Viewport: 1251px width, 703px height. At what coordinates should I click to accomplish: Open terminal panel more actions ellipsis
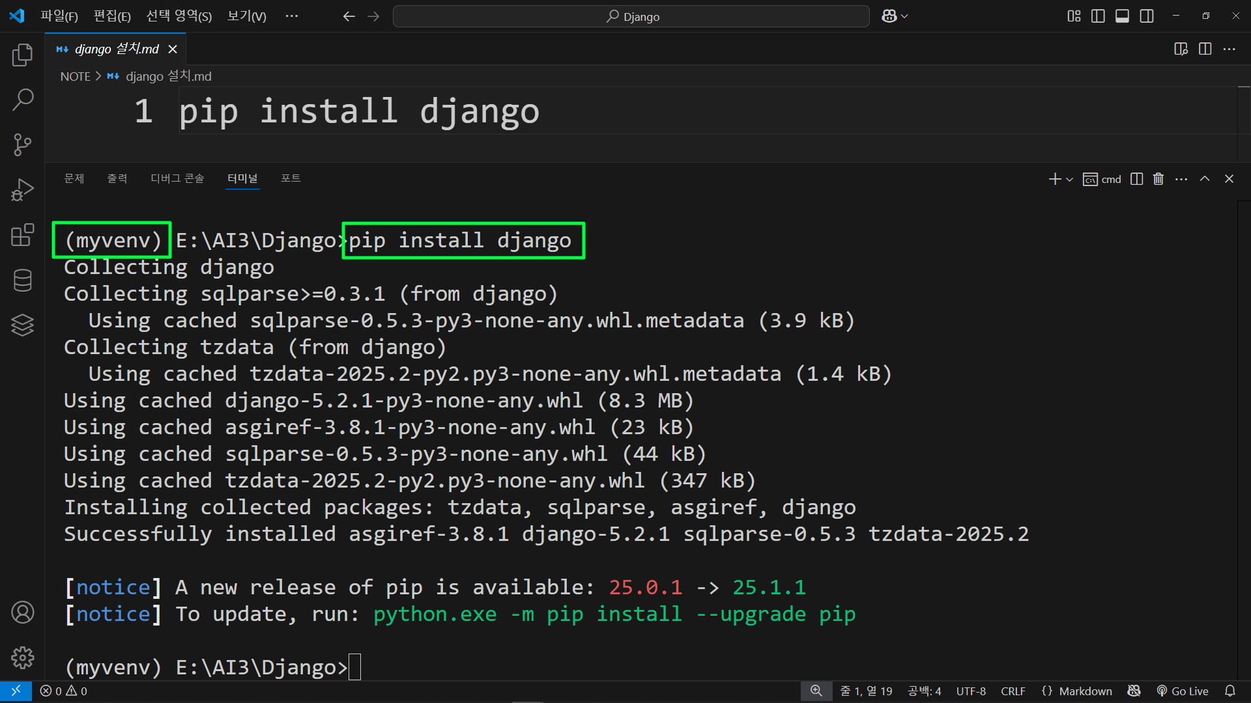point(1181,179)
